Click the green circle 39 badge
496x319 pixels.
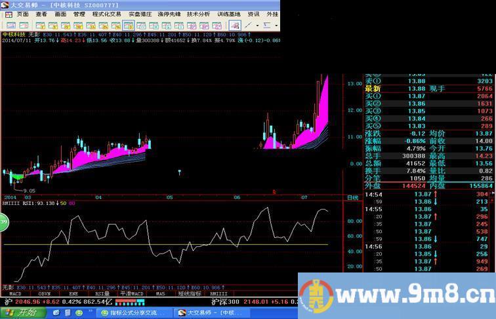[x=4, y=223]
